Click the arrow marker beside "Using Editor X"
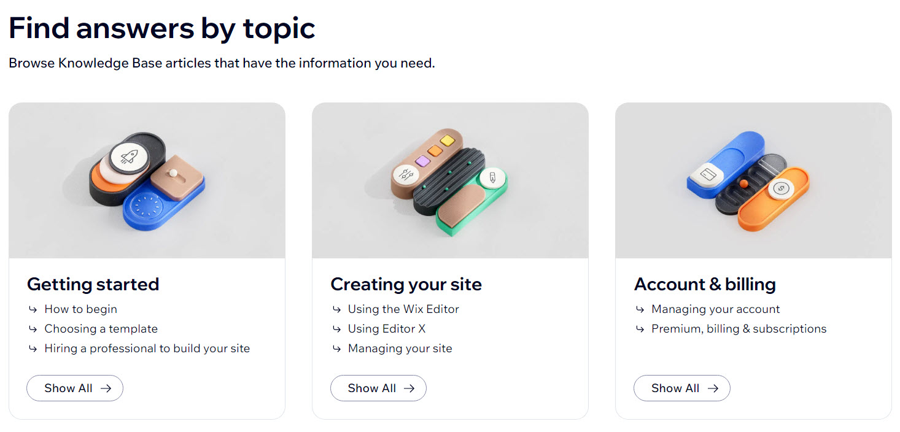 (336, 329)
